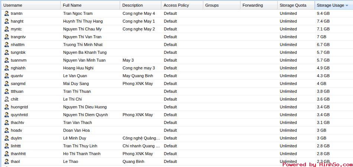Click the Description column header
This screenshot has height=167, width=353.
point(132,5)
